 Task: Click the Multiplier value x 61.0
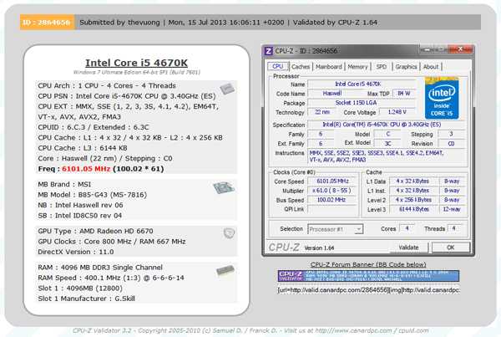pyautogui.click(x=332, y=191)
